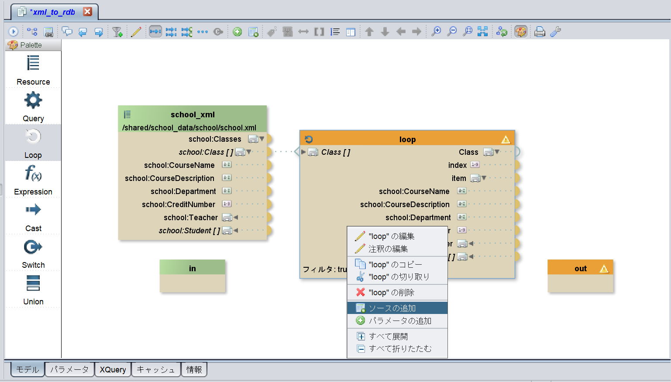Click the blue fit-to-screen arrows icon
Viewport: 671px width, 382px height.
tap(482, 31)
